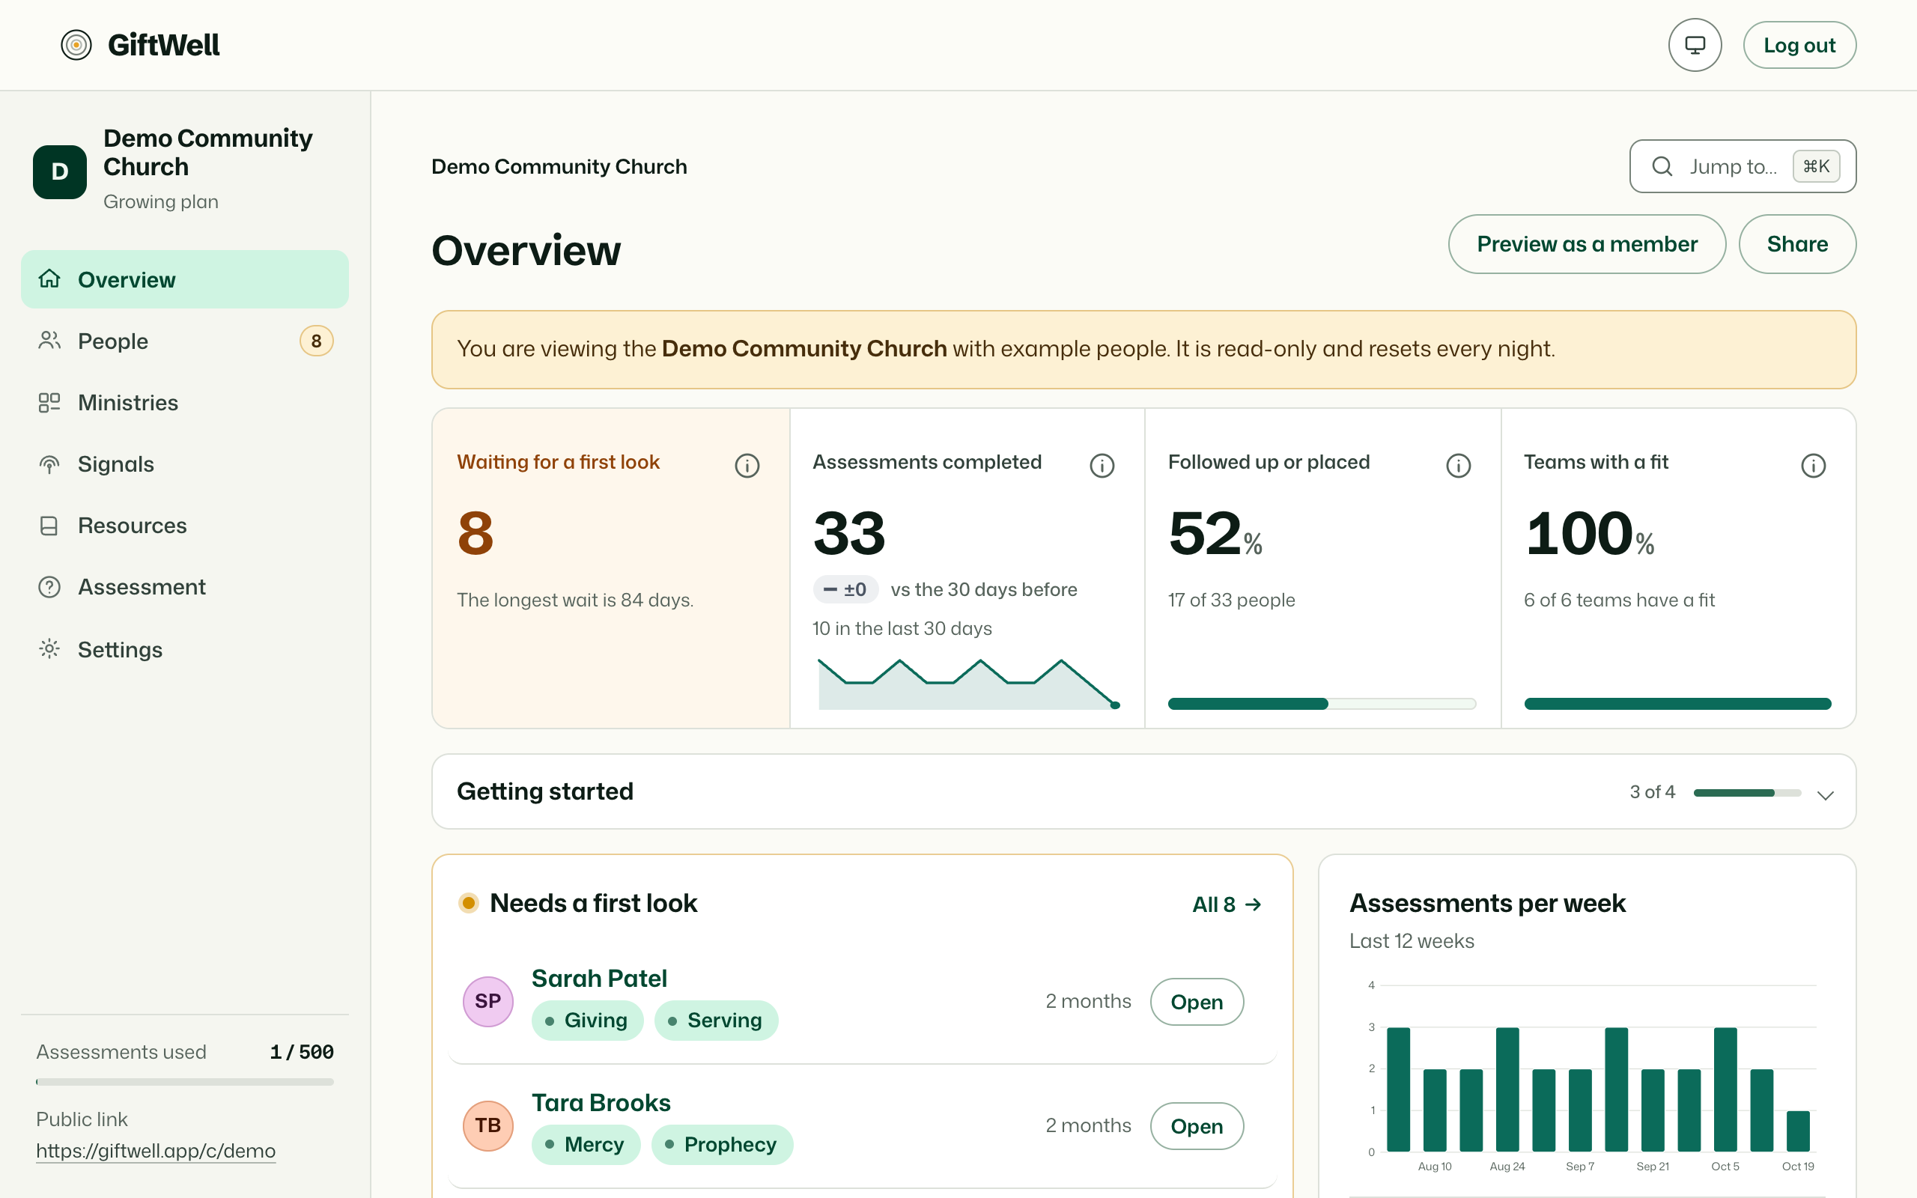The width and height of the screenshot is (1917, 1198).
Task: Click the Giving tag on Sarah Patel
Action: click(587, 1021)
